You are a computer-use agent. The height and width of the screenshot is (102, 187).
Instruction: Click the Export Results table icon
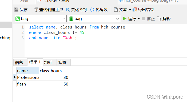[x=134, y=10]
